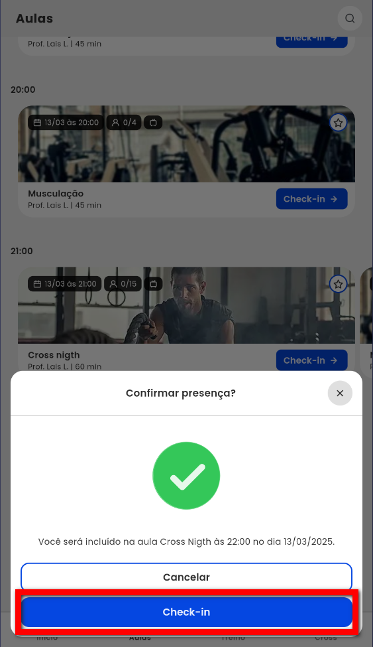Favorite the Musculação class with star

pyautogui.click(x=339, y=123)
